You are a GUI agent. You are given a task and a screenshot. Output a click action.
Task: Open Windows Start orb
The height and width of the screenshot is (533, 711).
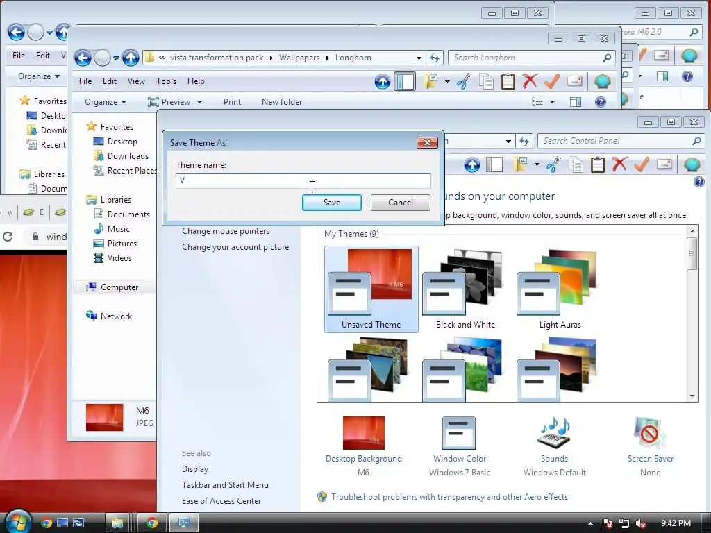click(17, 521)
